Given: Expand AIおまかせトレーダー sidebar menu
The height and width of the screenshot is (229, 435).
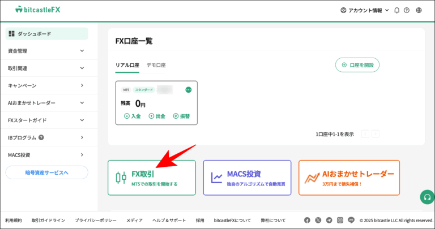Looking at the screenshot, I should click(x=49, y=103).
